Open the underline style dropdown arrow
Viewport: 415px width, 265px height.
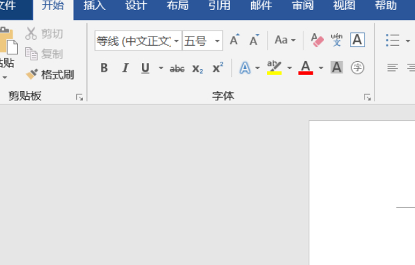point(161,68)
